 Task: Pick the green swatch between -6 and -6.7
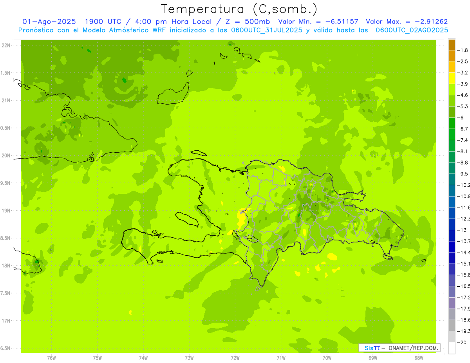coord(452,123)
